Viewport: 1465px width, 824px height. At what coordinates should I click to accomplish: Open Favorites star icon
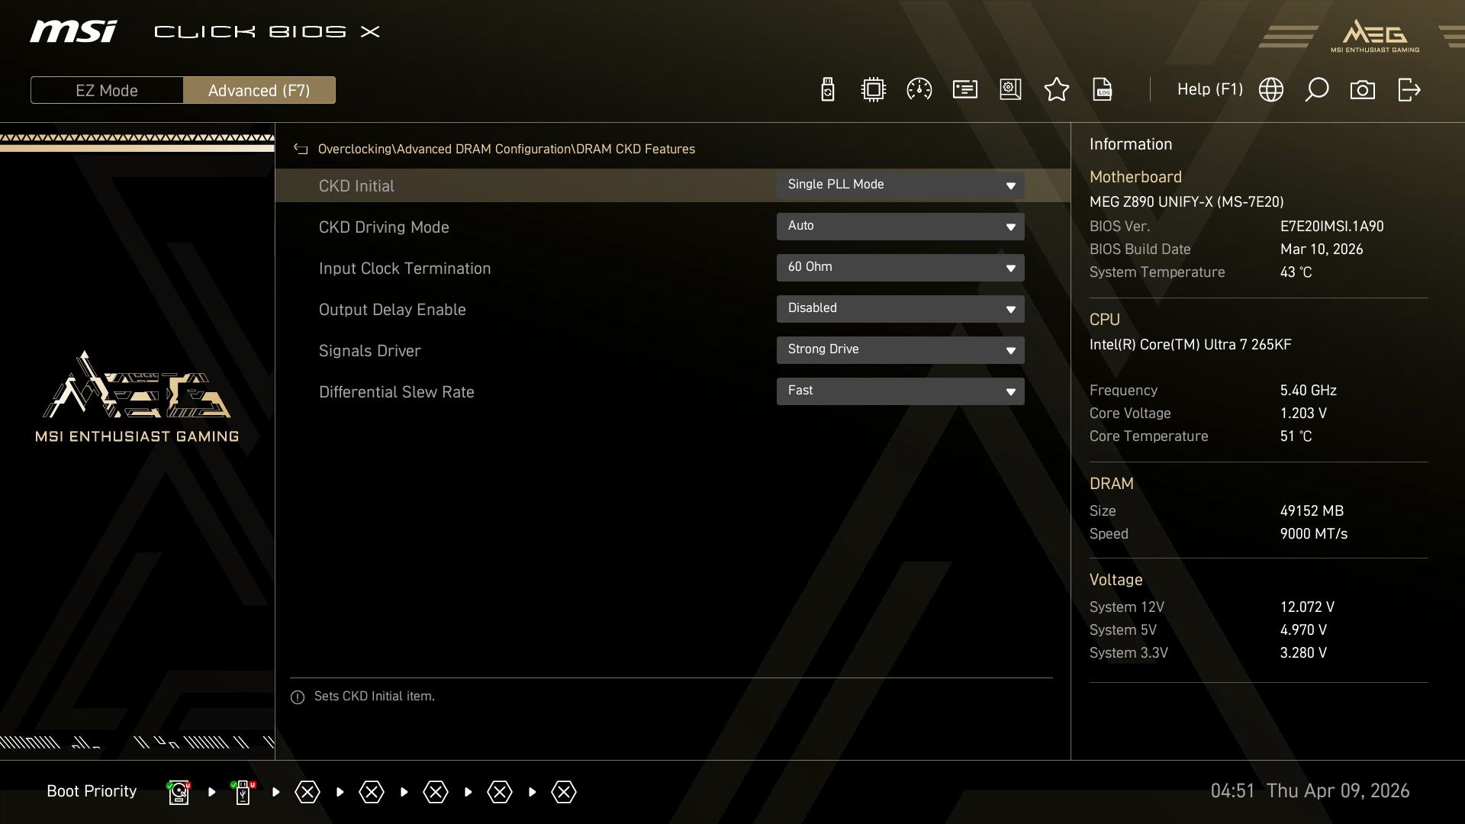coord(1056,90)
